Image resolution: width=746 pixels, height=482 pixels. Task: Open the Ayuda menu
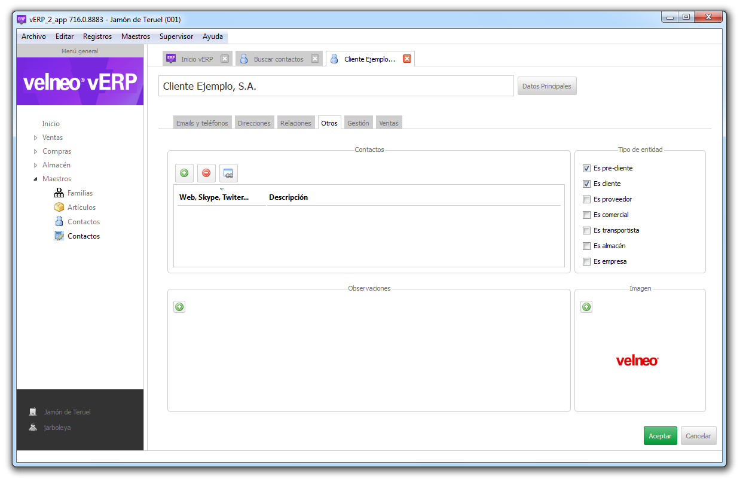click(x=213, y=36)
